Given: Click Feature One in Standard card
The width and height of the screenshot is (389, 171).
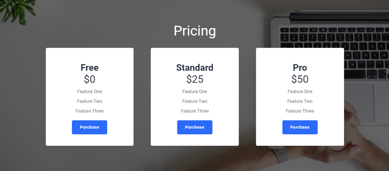Looking at the screenshot, I should click(x=195, y=91).
